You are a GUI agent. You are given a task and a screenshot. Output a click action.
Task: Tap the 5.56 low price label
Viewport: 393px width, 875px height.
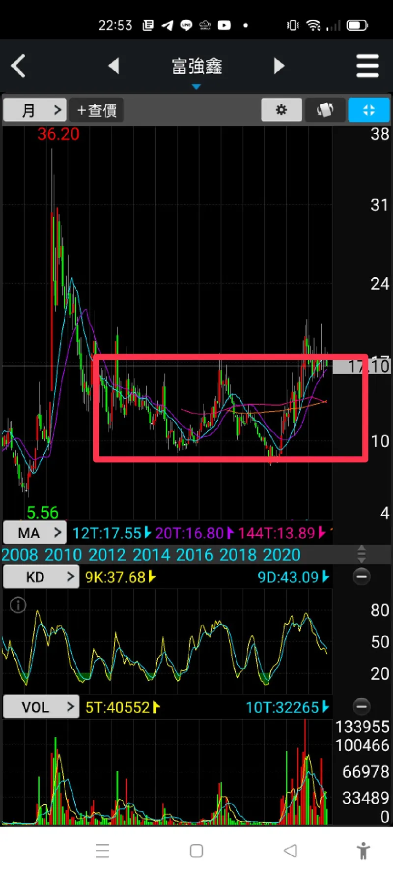click(43, 513)
